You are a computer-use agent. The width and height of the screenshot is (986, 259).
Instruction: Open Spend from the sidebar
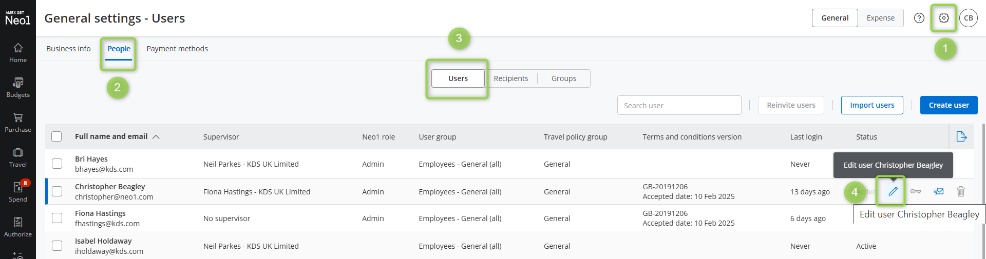coord(18,192)
